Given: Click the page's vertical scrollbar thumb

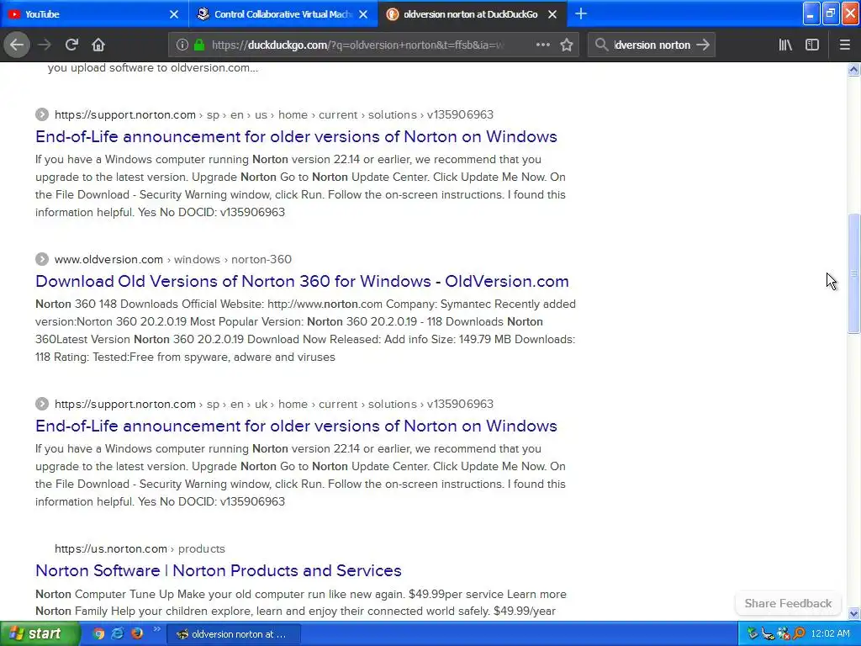Looking at the screenshot, I should pos(853,273).
